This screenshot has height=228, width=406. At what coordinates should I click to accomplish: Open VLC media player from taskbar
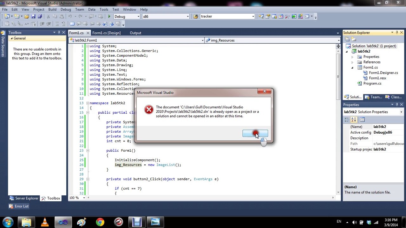45,222
